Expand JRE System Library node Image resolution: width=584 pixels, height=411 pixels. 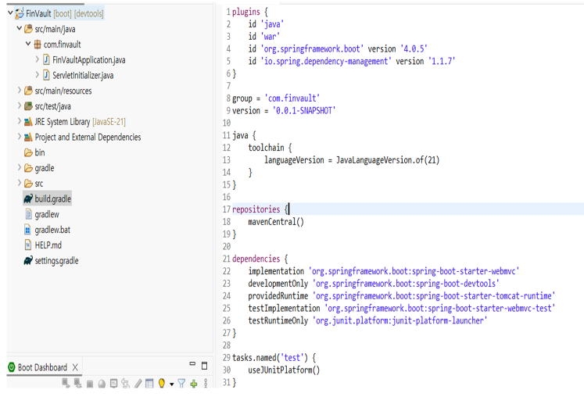click(x=20, y=121)
